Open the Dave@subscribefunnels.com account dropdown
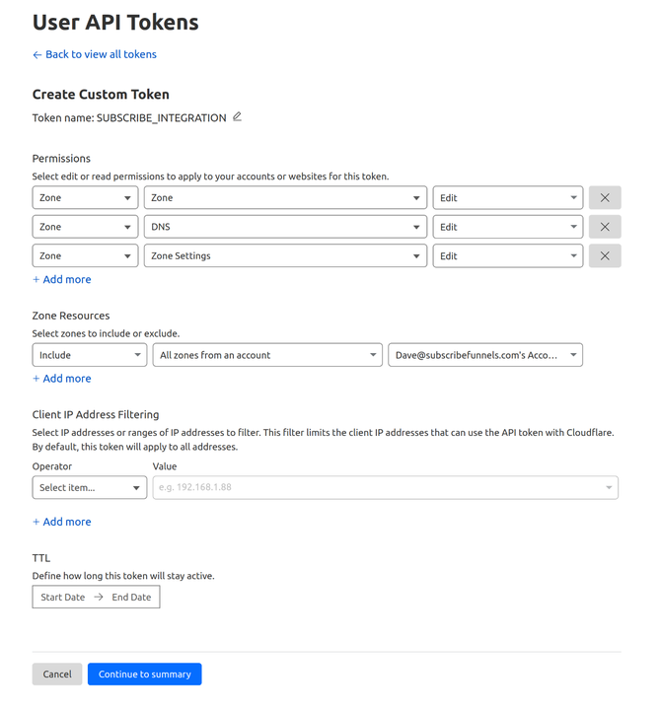The image size is (661, 710). coord(485,355)
